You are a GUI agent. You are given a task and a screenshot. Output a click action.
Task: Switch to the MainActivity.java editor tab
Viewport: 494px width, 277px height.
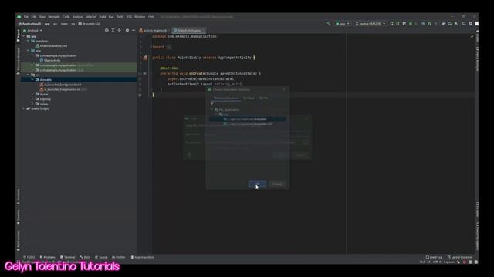click(189, 31)
